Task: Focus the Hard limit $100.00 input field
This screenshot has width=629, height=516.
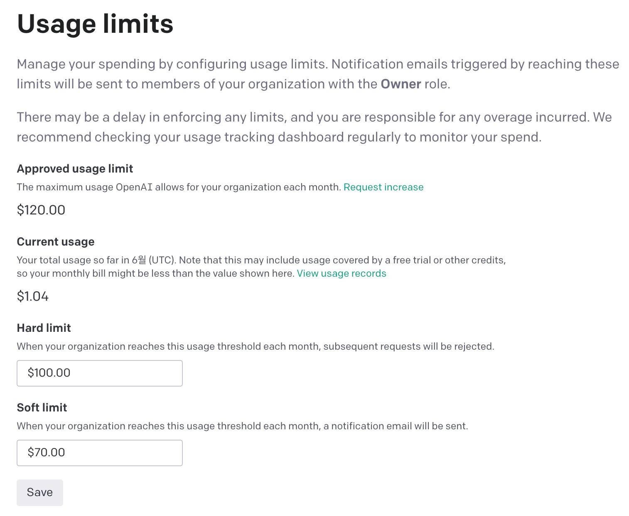Action: [x=99, y=373]
